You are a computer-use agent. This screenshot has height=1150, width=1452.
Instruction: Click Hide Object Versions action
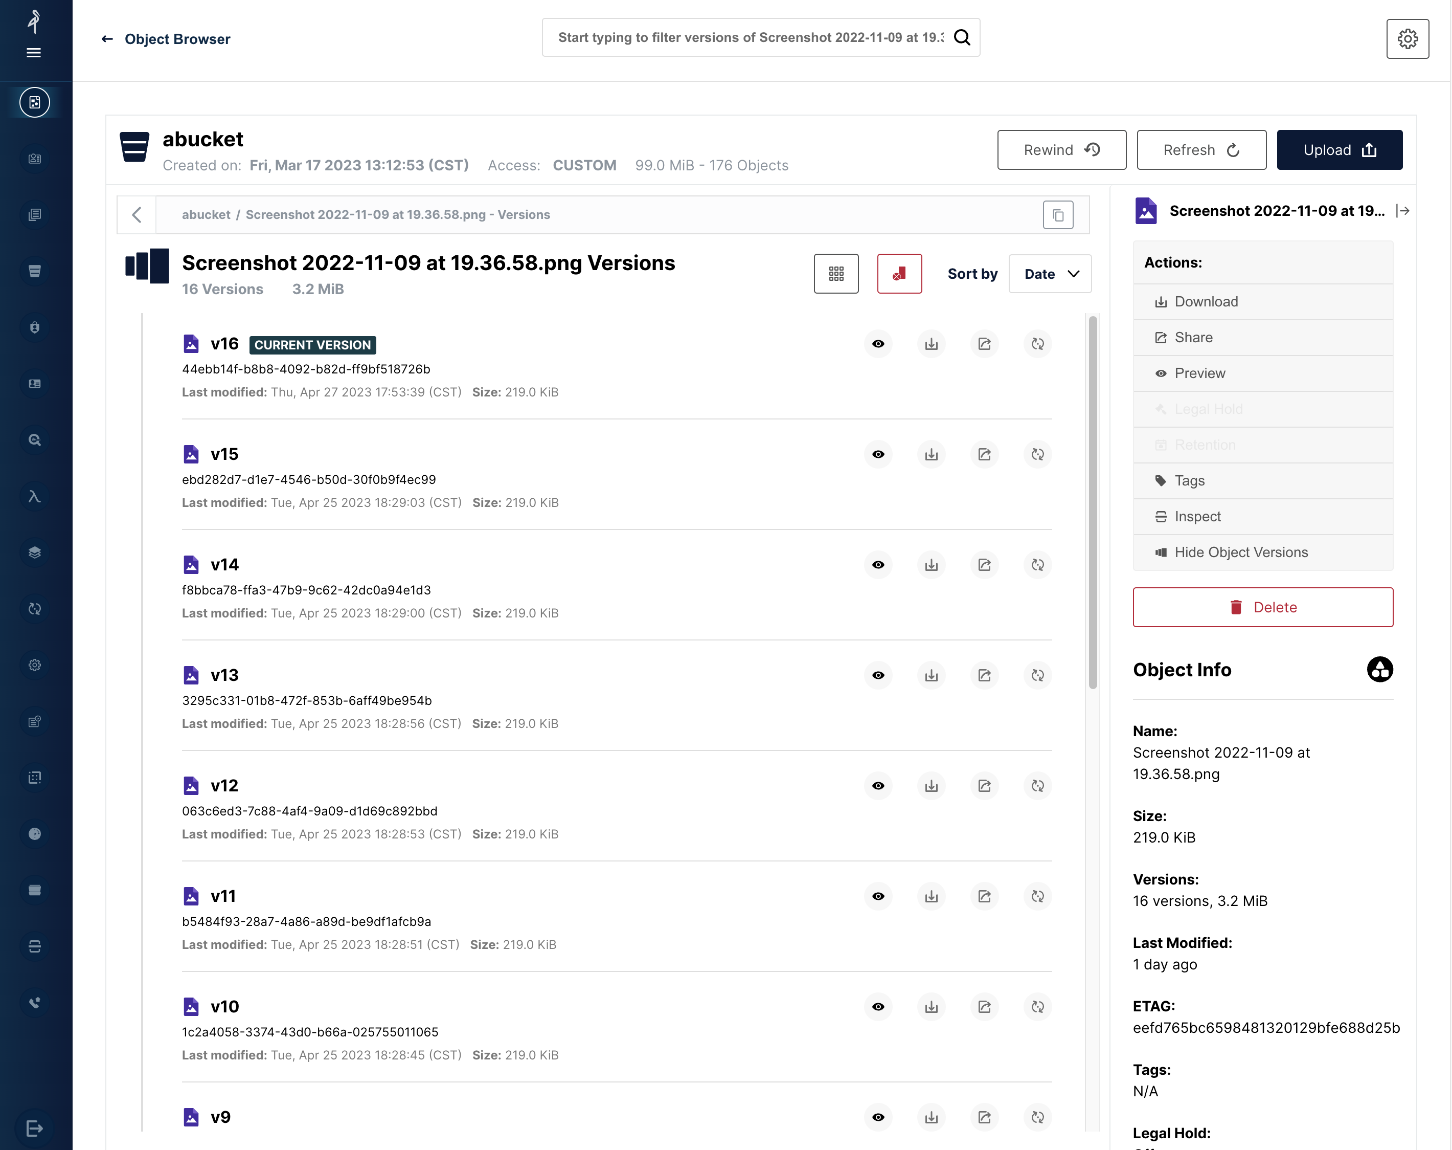point(1262,552)
